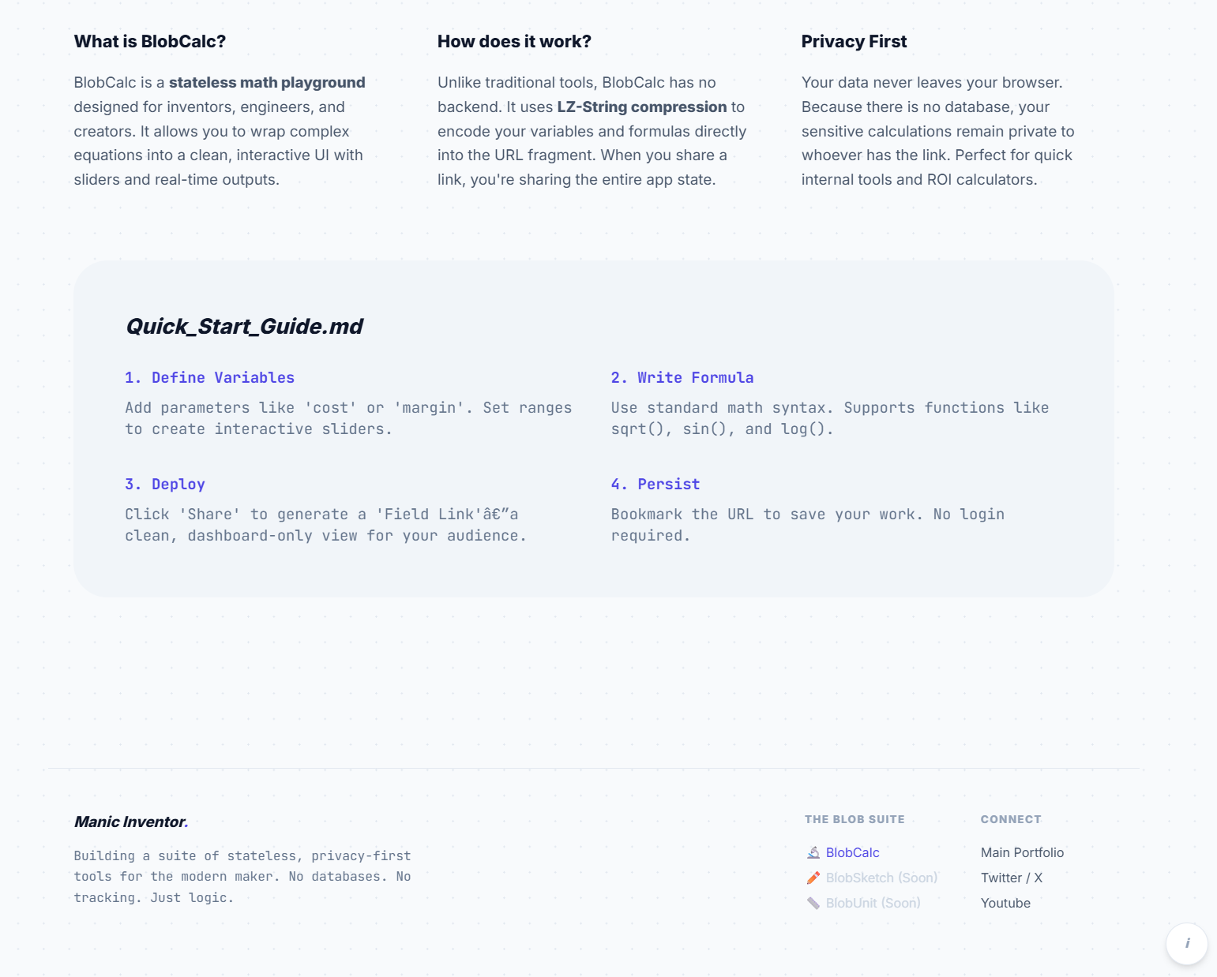Click the 'How does it work?' heading
The height and width of the screenshot is (977, 1217).
514,41
